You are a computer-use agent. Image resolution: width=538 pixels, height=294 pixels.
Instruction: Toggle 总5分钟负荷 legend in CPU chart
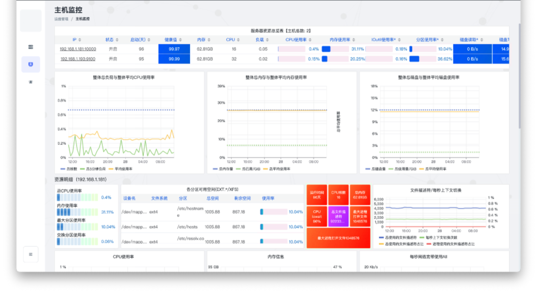[x=93, y=169]
